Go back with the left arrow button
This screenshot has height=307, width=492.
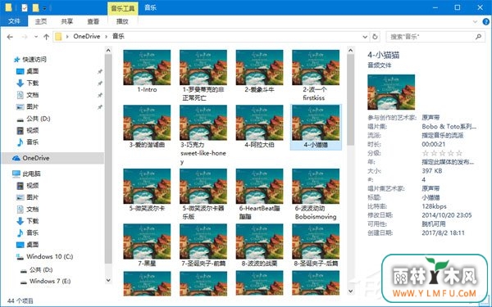pyautogui.click(x=10, y=37)
